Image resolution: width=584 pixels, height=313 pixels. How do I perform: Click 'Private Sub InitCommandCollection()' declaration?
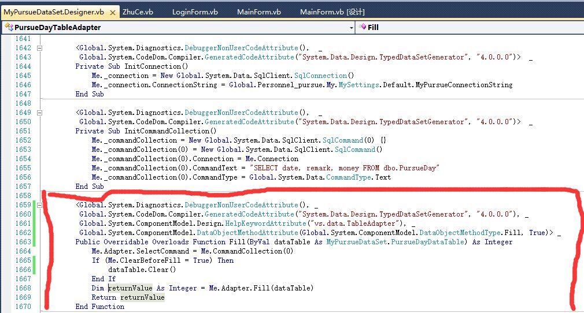pyautogui.click(x=146, y=131)
